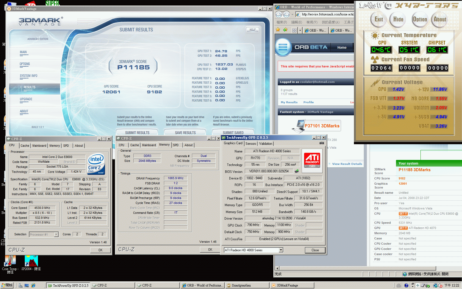Click OK in the CPU-Z memory window
The height and width of the screenshot is (289, 462).
click(x=210, y=250)
